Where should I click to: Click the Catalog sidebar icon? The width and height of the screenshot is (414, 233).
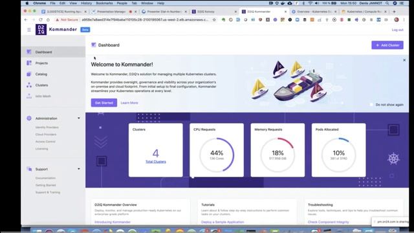click(29, 74)
